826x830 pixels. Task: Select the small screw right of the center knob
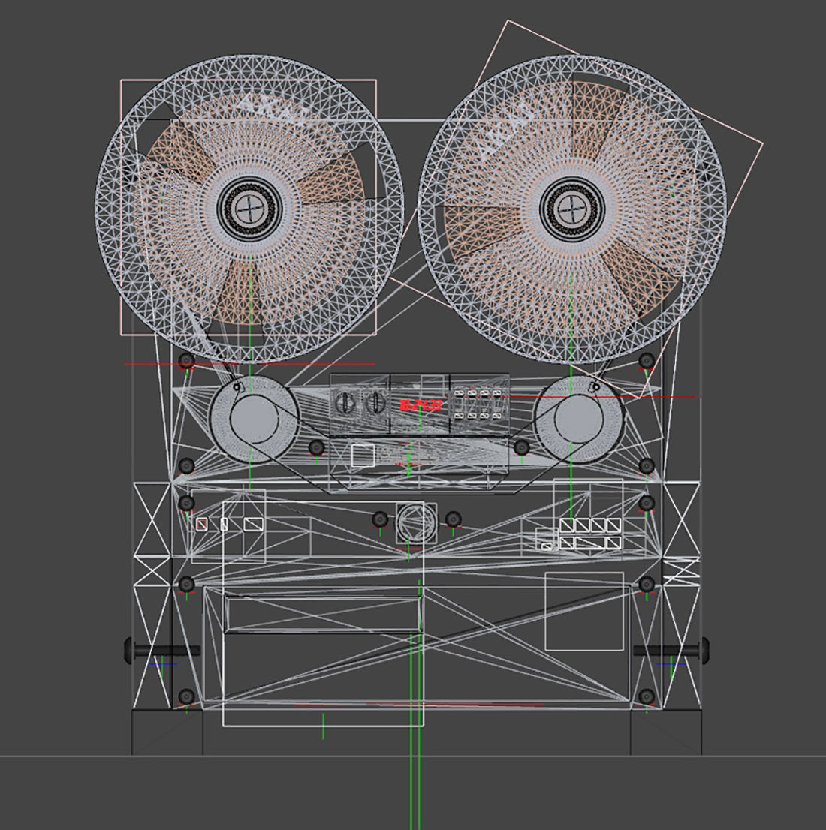453,519
